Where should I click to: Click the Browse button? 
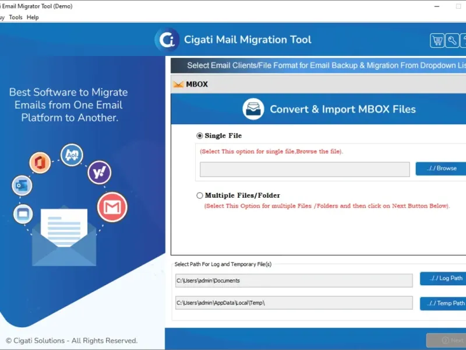click(x=441, y=169)
